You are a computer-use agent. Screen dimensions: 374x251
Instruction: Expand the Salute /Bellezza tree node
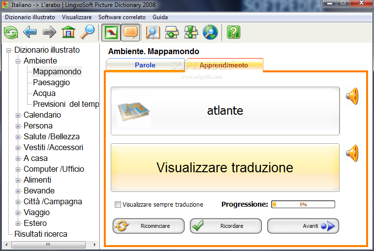coord(18,137)
